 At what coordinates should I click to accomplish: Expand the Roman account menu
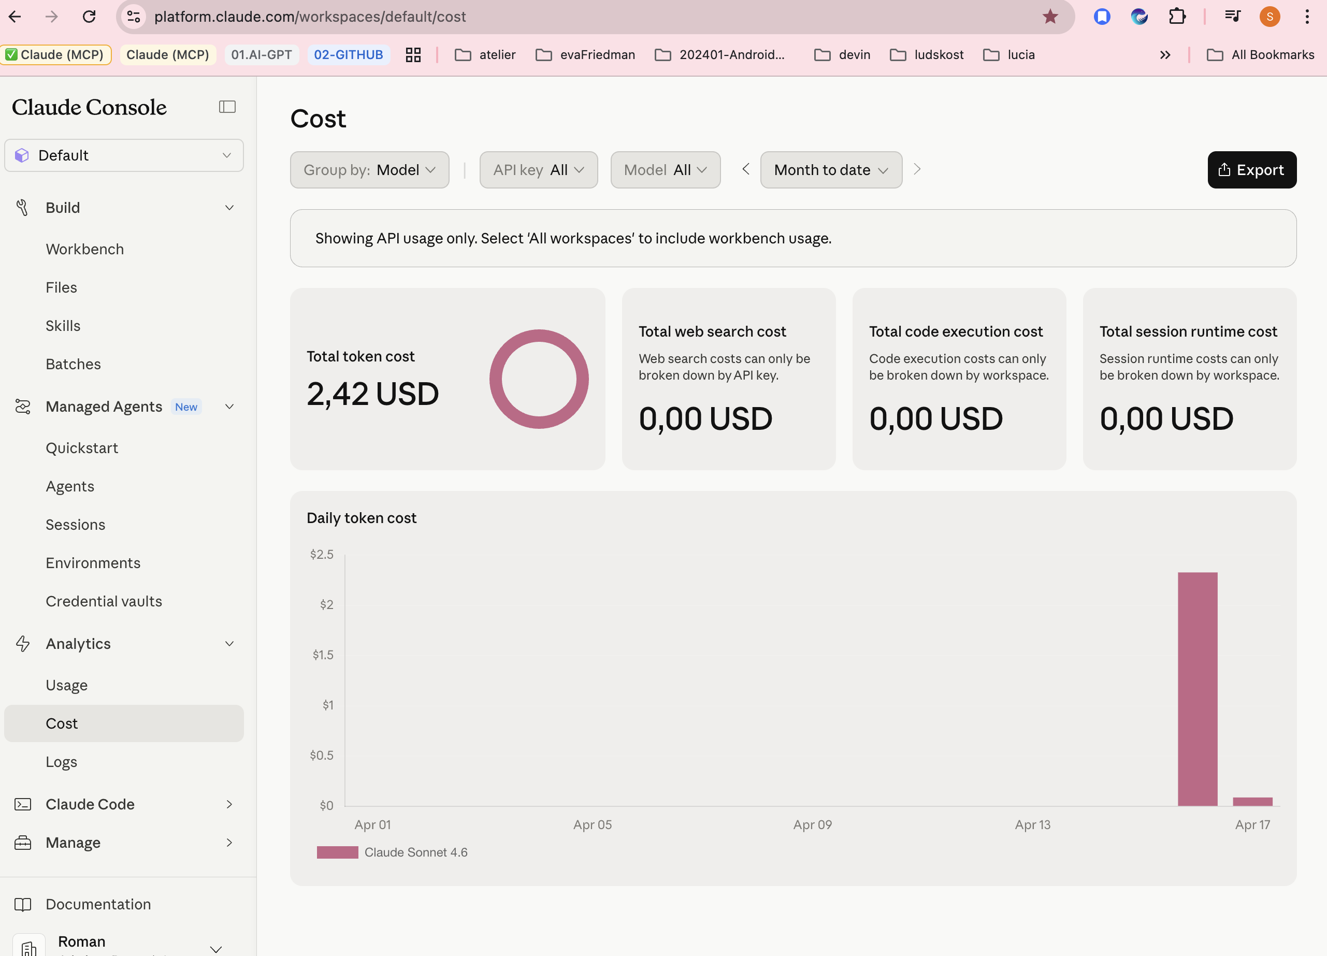[216, 949]
